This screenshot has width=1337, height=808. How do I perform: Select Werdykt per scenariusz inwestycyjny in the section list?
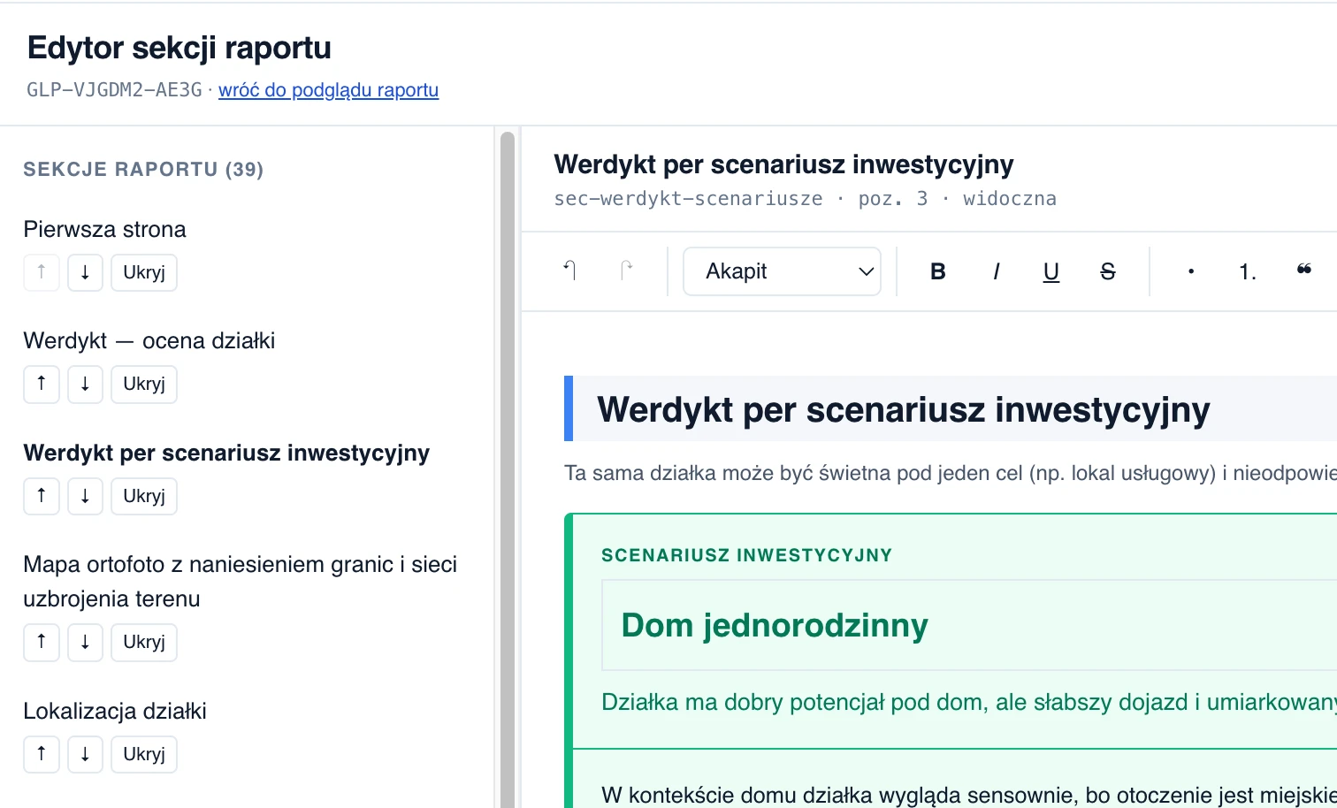coord(226,454)
